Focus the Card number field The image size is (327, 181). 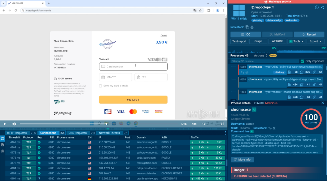(x=133, y=66)
